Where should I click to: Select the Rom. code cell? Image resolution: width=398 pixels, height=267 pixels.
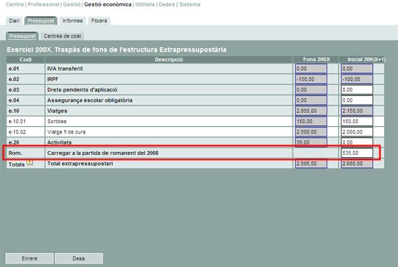tap(26, 153)
